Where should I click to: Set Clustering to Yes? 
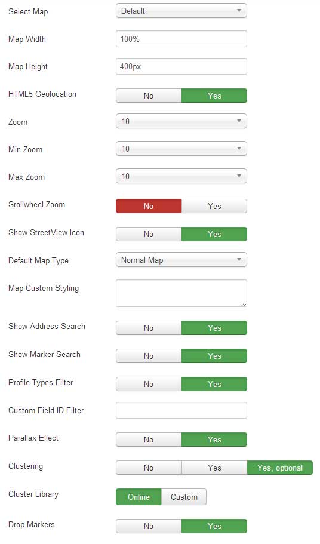tap(214, 468)
